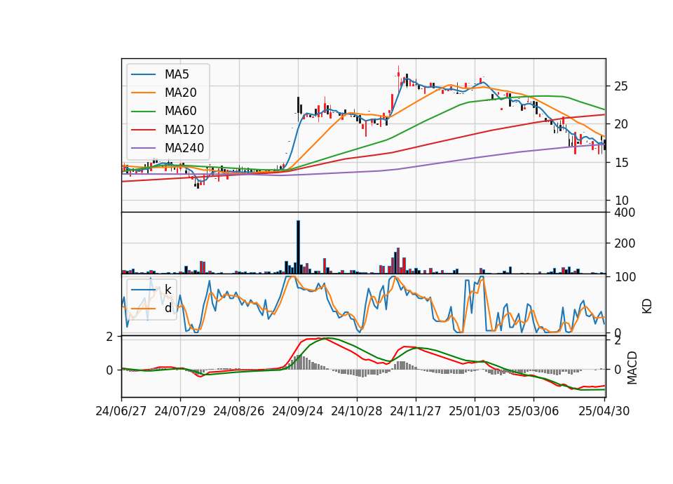Click the price axis value 20
The width and height of the screenshot is (673, 484).
620,124
